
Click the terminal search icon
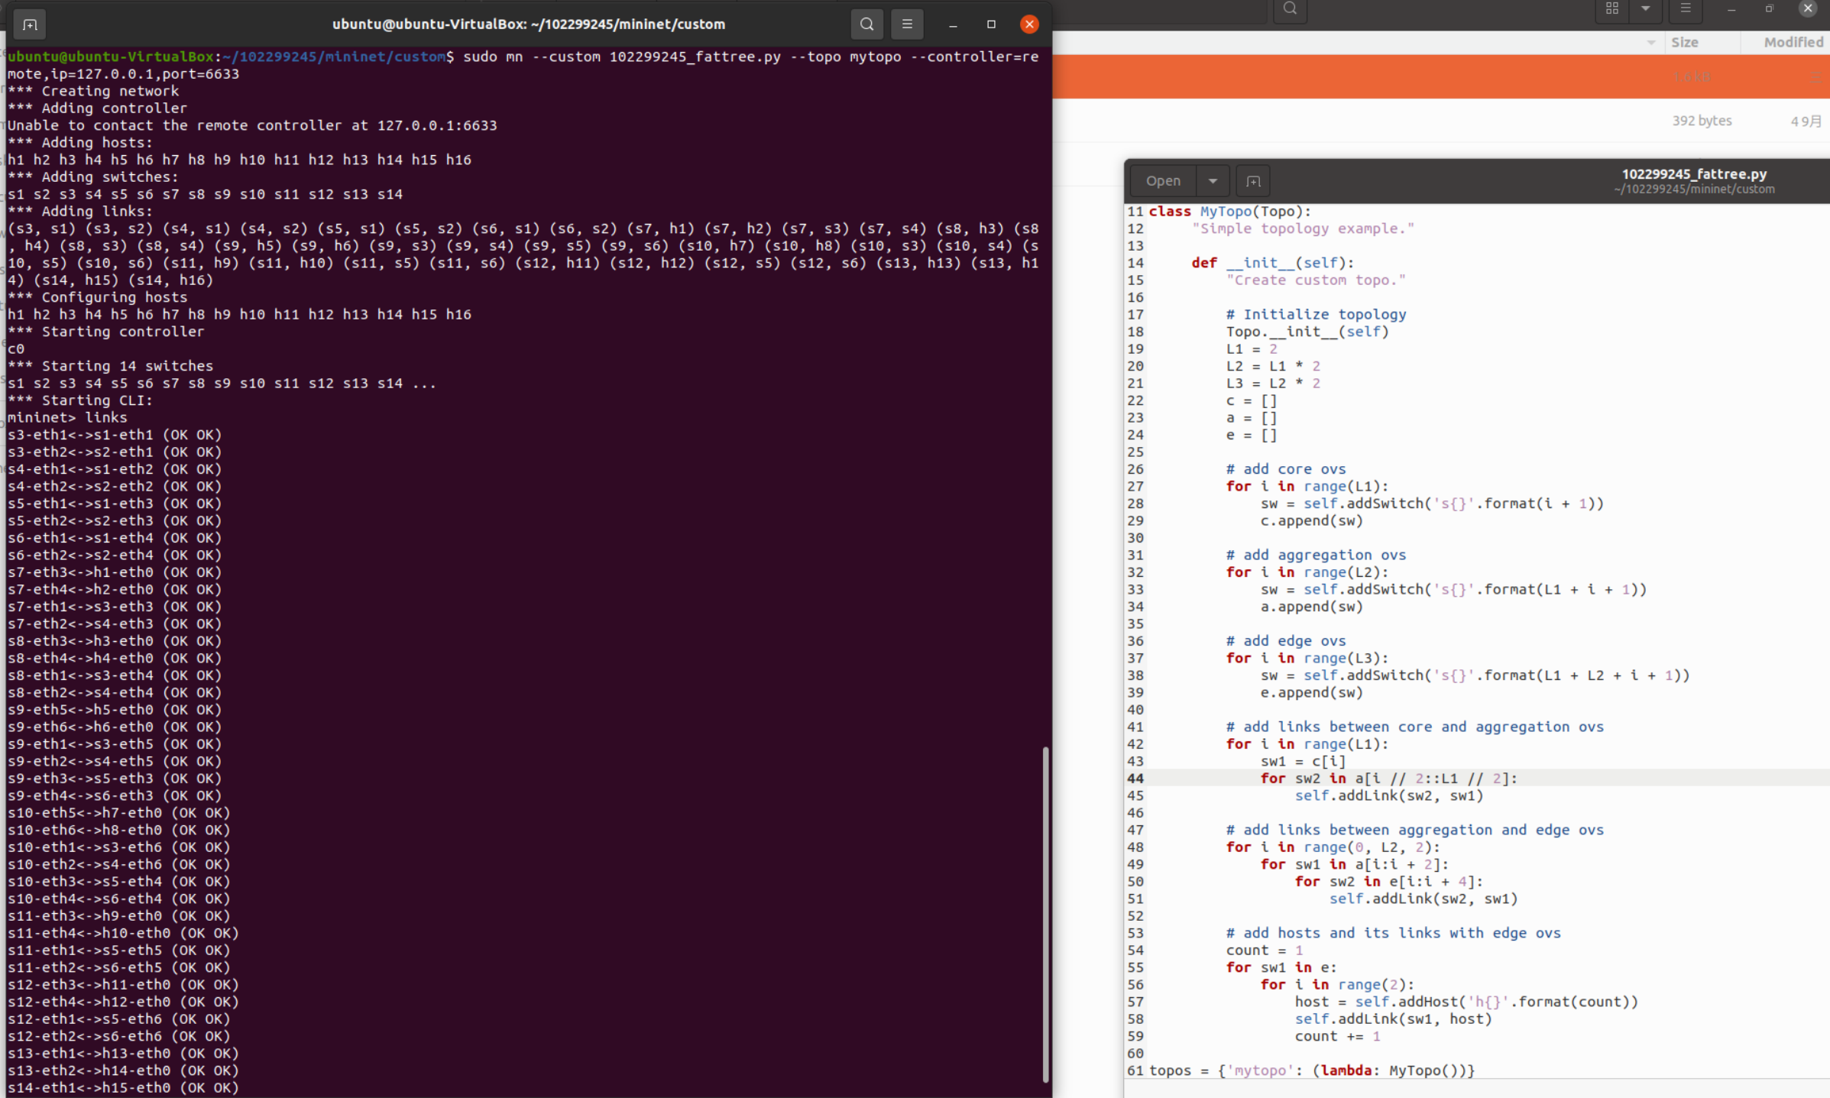pyautogui.click(x=866, y=24)
